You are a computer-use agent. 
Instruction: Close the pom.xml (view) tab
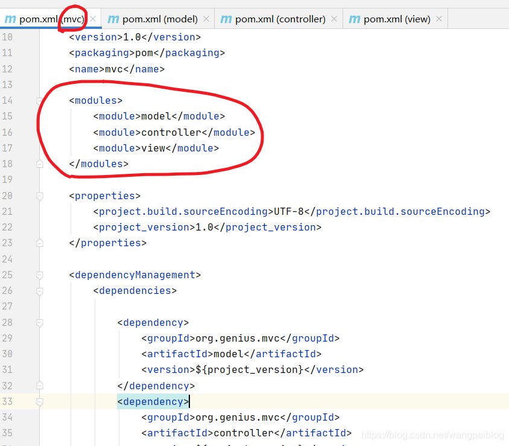[x=439, y=19]
